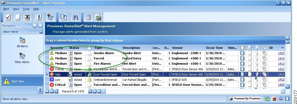Click Open status icon in Smoke Alarm row
Screen dimensions: 297x104
[71, 53]
